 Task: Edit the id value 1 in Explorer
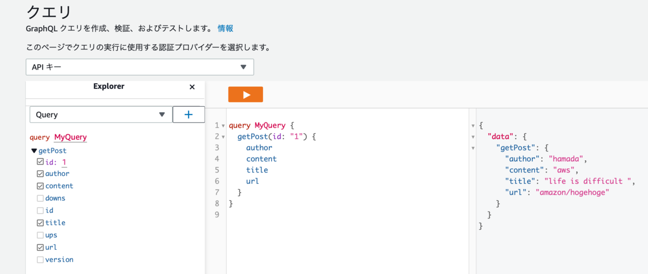[64, 162]
